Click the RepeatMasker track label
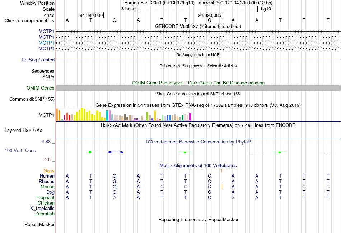 (39, 224)
